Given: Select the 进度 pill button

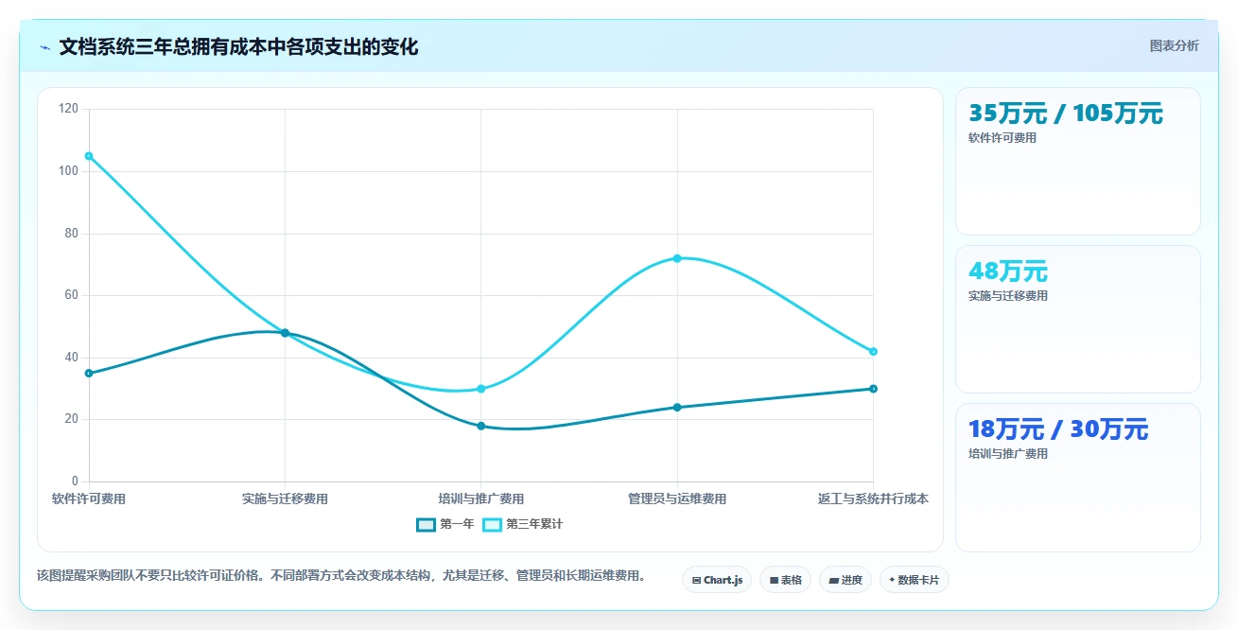Looking at the screenshot, I should click(x=846, y=580).
